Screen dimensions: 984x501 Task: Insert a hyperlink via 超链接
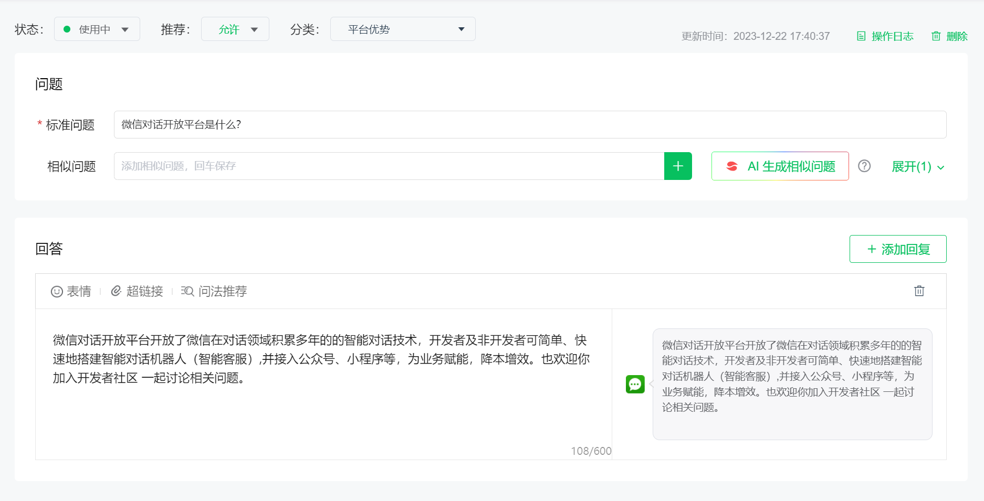click(x=137, y=291)
